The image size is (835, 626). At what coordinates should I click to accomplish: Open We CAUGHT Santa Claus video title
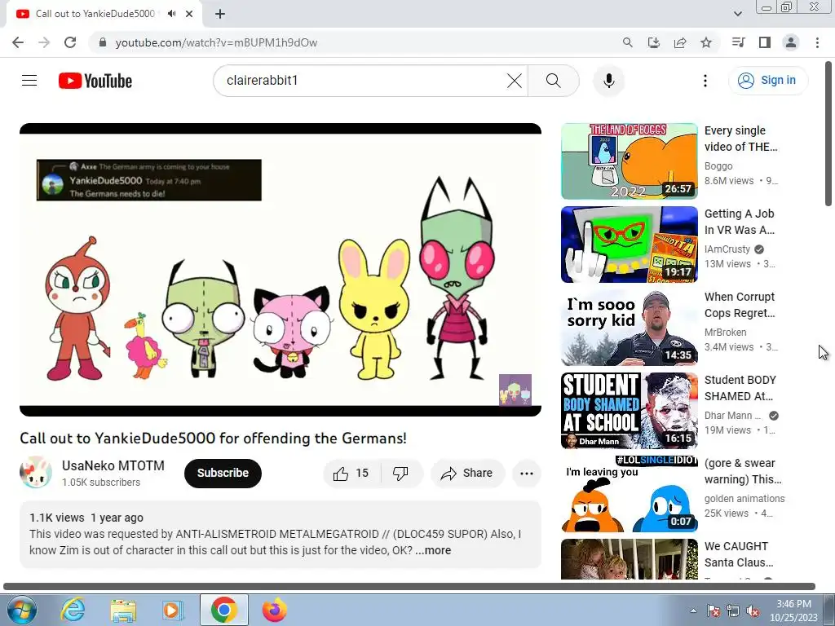click(x=739, y=554)
